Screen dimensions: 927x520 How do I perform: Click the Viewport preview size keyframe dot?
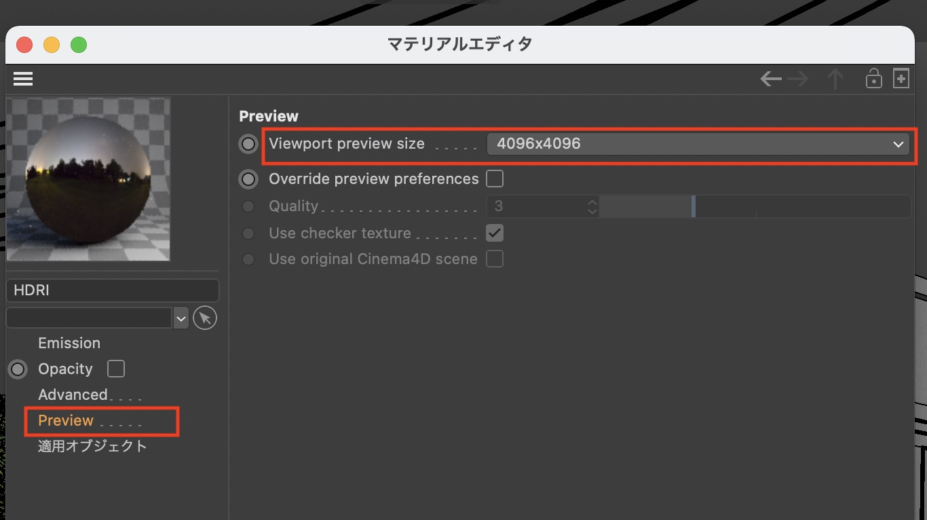[x=248, y=144]
